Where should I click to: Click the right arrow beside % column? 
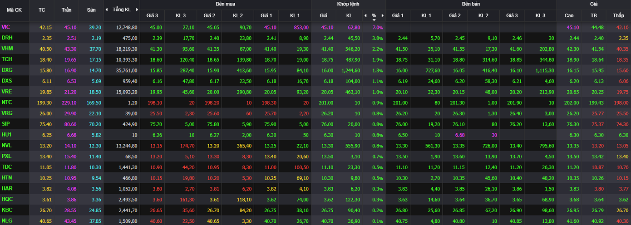pos(382,15)
